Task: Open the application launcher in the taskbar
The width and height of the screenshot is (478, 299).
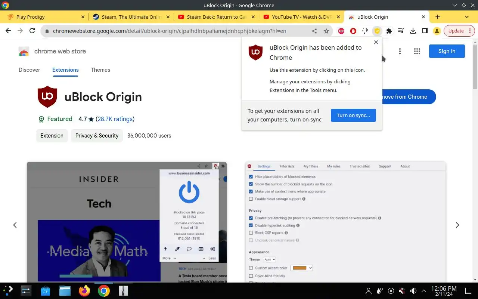Action: [x=9, y=290]
